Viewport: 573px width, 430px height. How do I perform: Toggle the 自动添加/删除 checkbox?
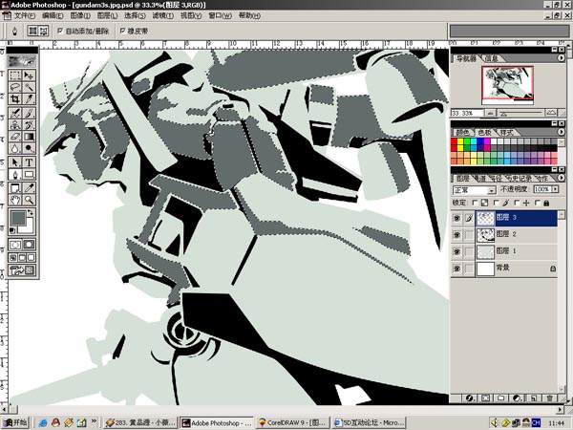[x=60, y=31]
